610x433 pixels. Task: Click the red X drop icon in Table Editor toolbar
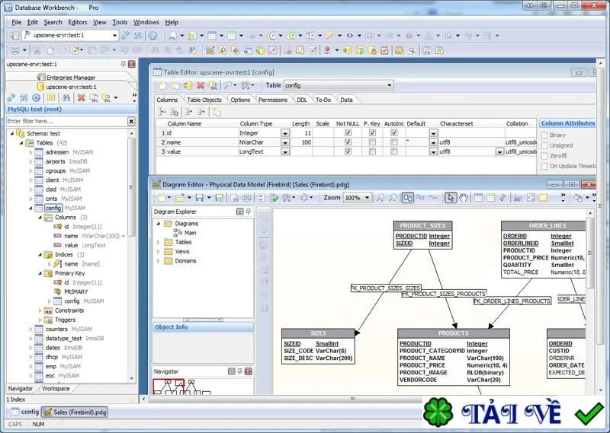(201, 85)
